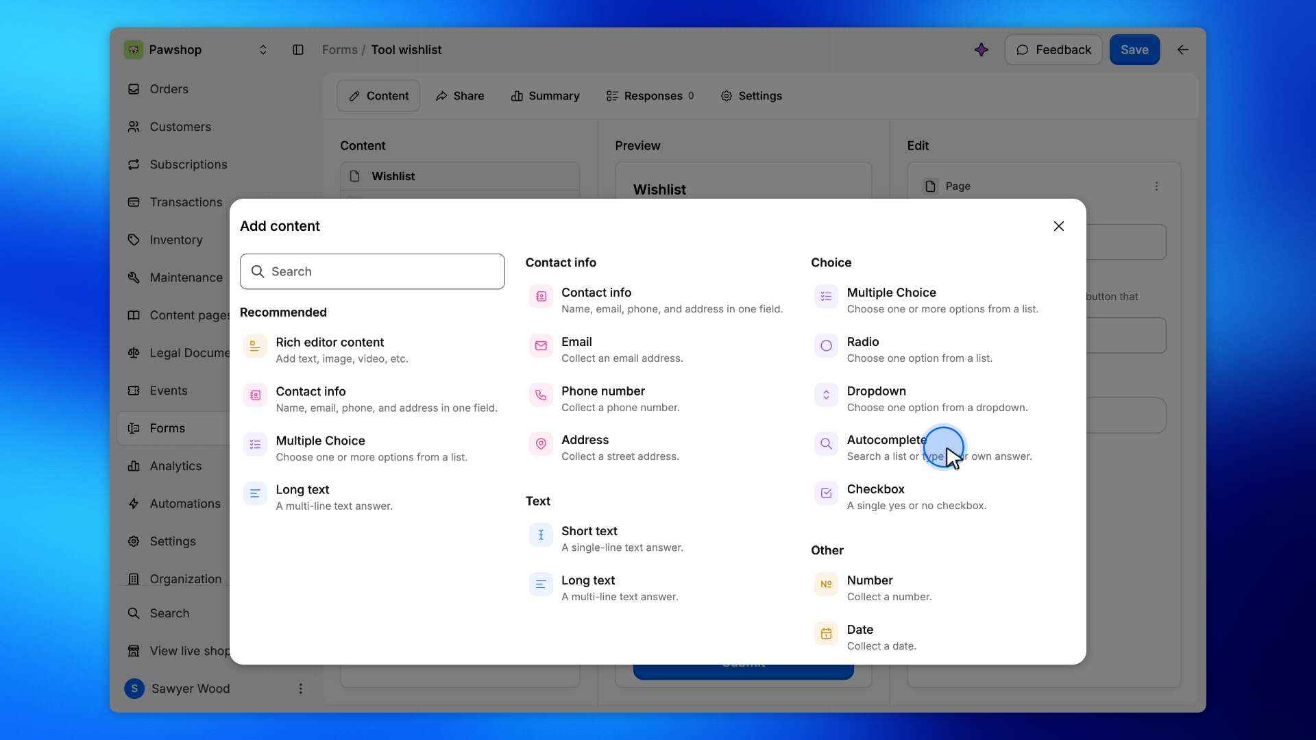Screen dimensions: 1316x740
Task: Click the recommended Contact info icon
Action: click(x=255, y=395)
